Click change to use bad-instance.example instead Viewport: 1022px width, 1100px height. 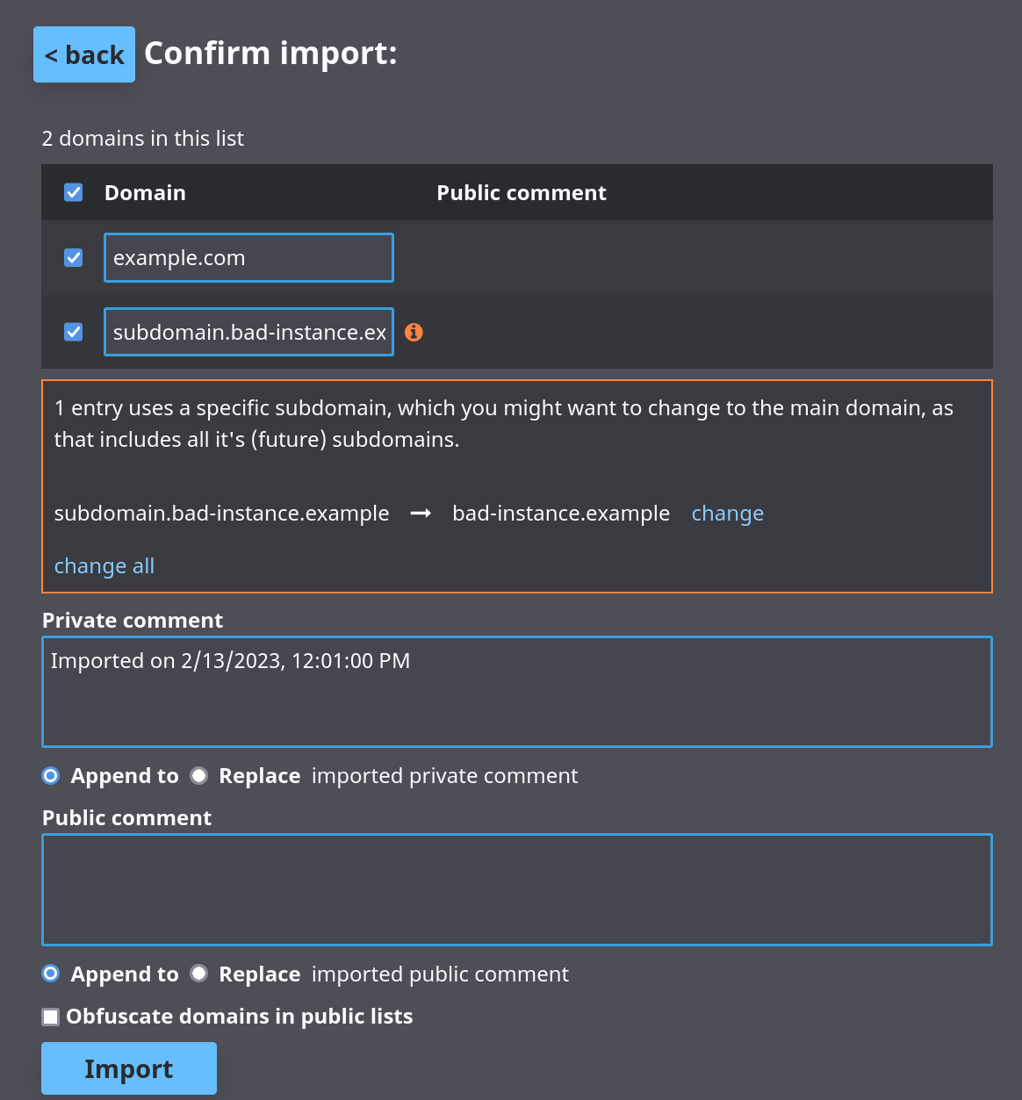[727, 513]
